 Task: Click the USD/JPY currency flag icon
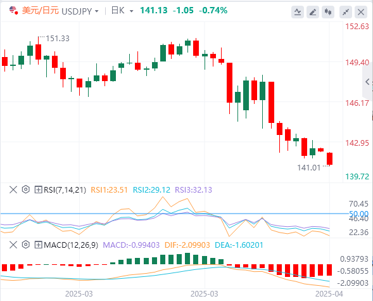pyautogui.click(x=13, y=11)
